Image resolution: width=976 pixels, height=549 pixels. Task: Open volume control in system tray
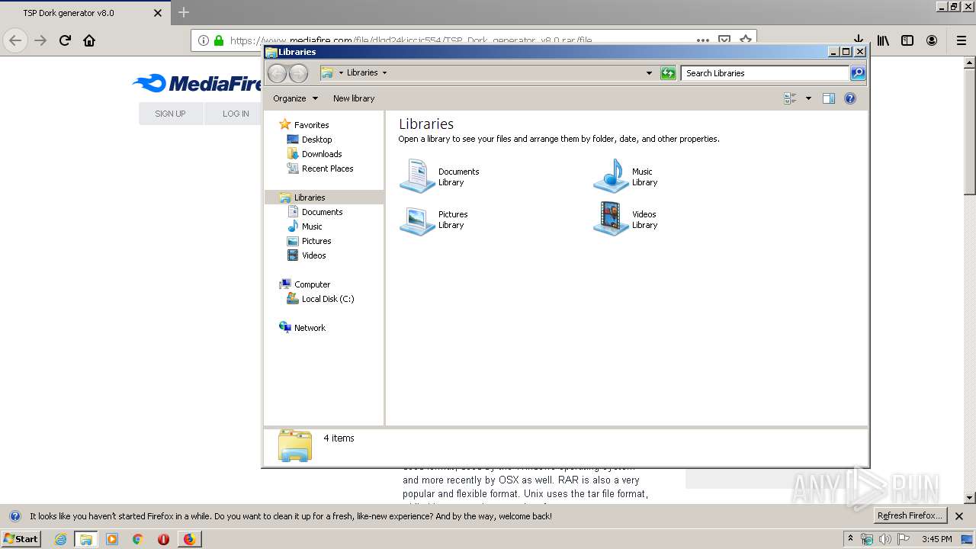tap(885, 539)
